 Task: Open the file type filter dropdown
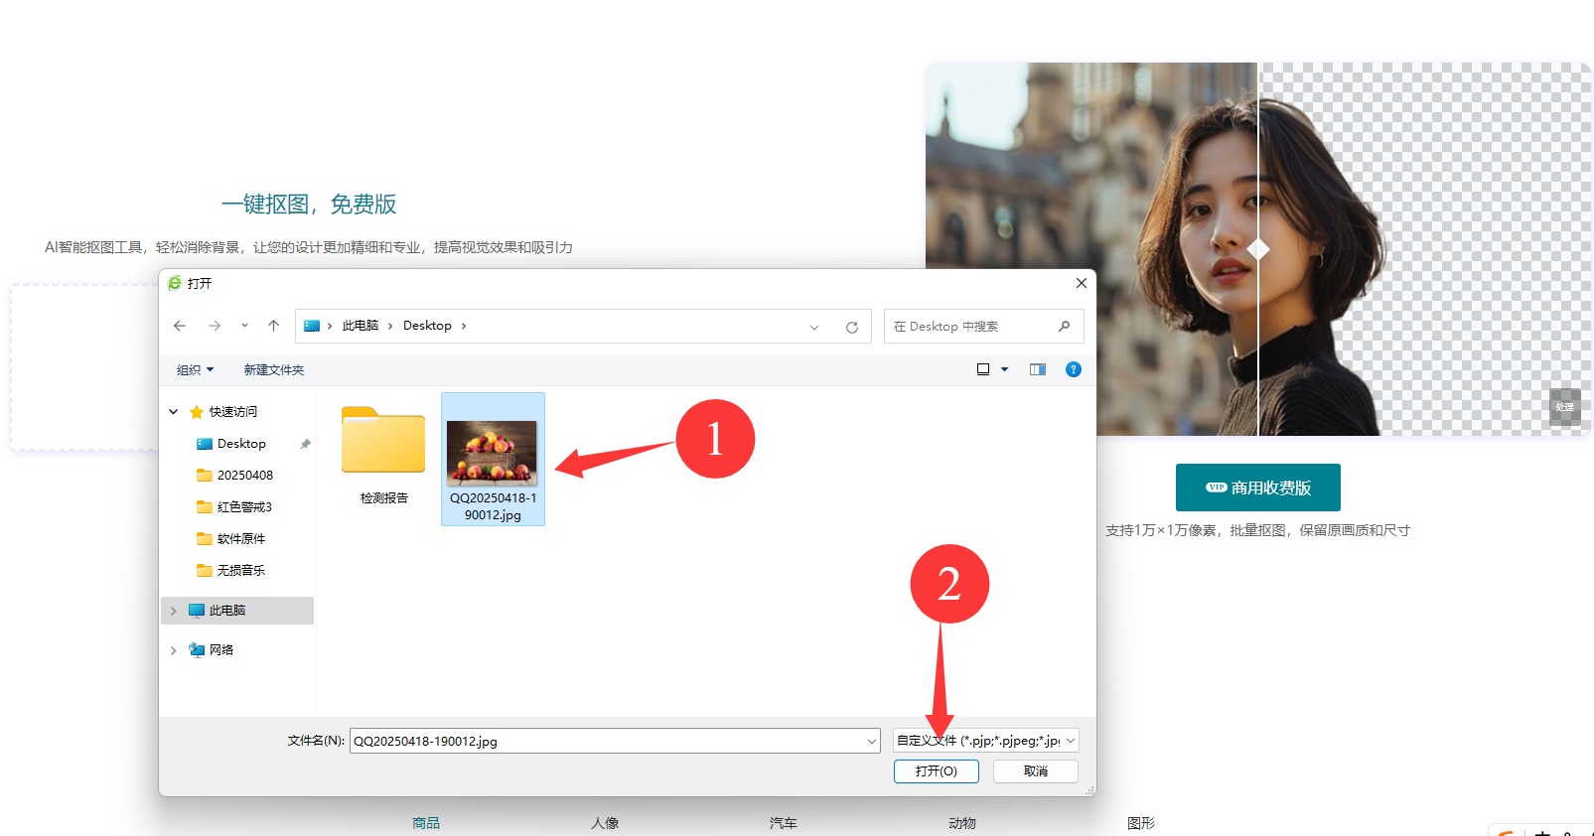[x=985, y=741]
